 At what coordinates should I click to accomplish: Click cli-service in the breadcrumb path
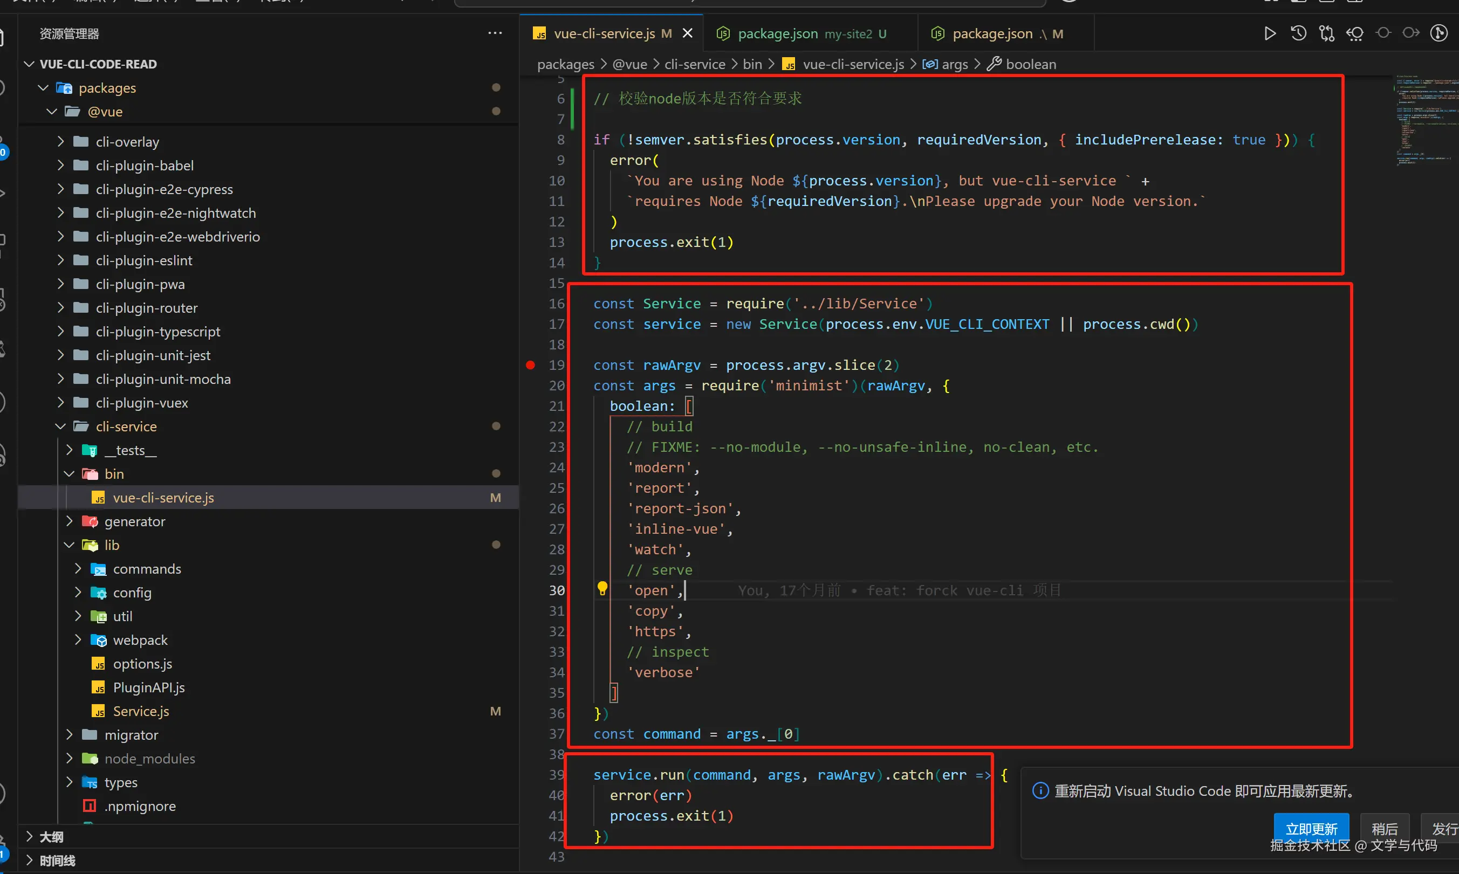click(695, 64)
